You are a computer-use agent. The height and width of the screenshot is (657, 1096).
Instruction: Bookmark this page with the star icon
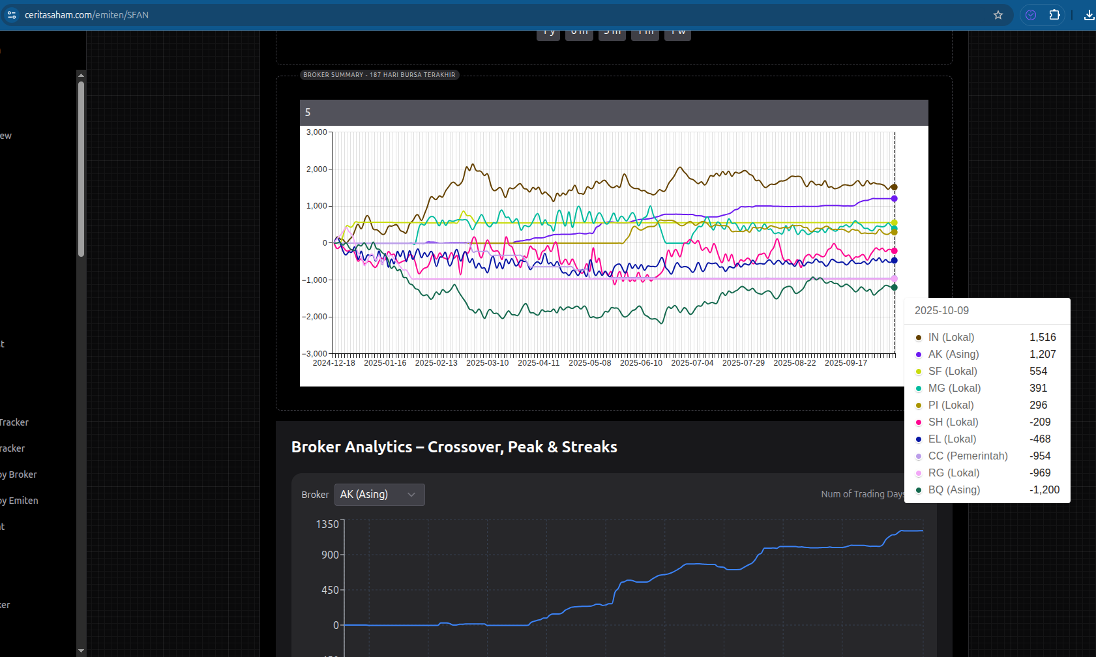[998, 15]
